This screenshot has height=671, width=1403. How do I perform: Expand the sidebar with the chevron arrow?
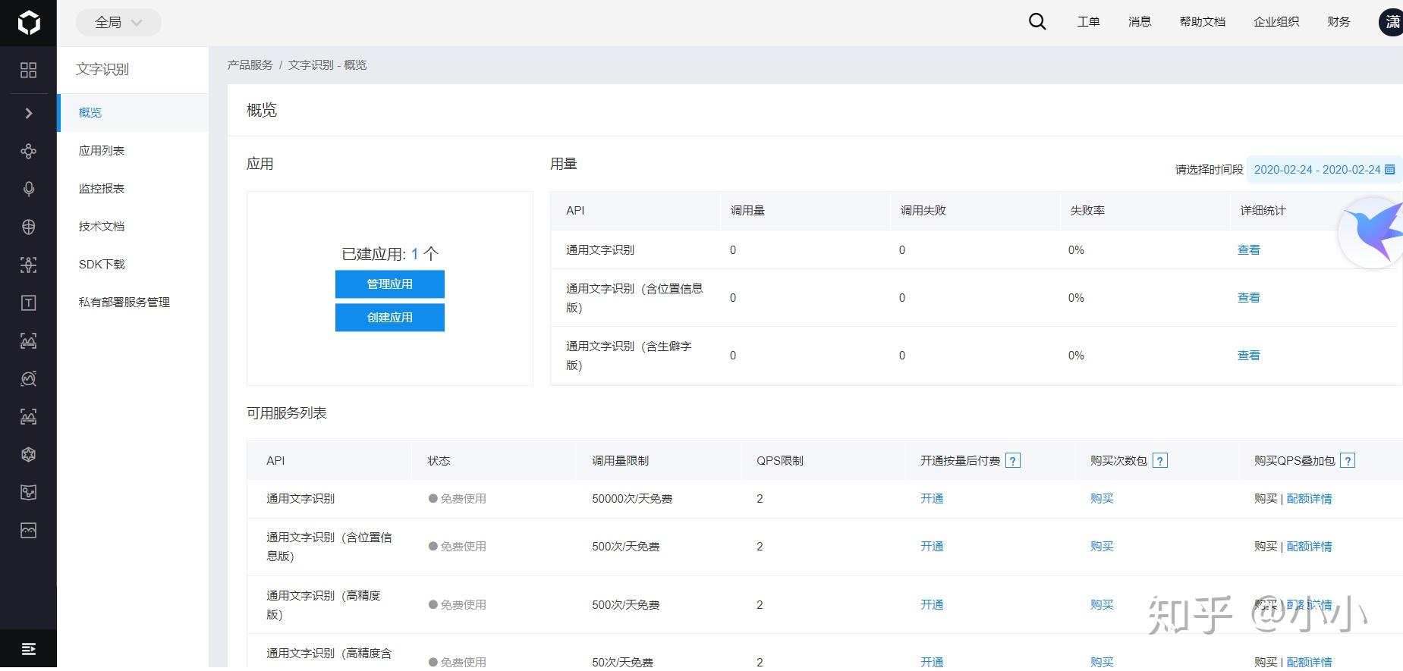(x=28, y=113)
